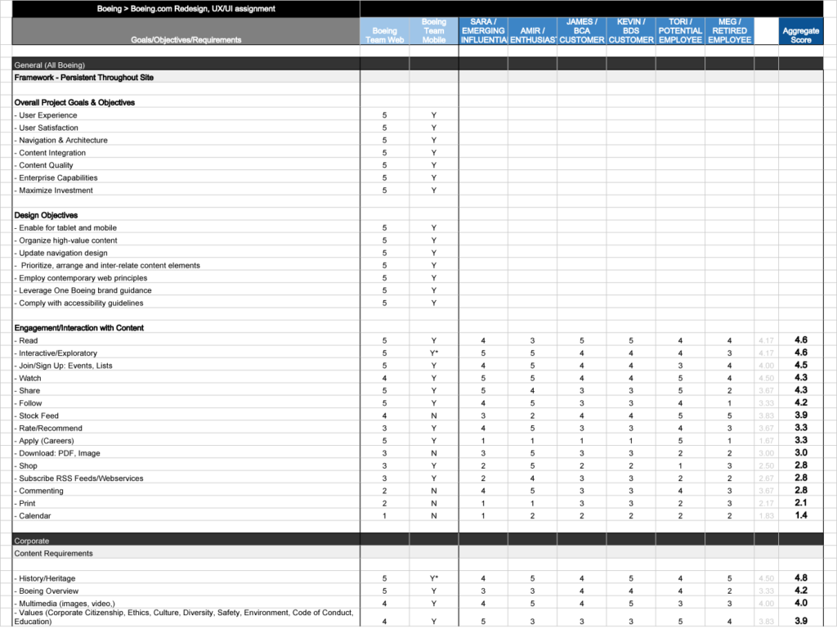Select the Boeing Team Mobile column header
Screen dimensions: 837x629
click(x=434, y=32)
